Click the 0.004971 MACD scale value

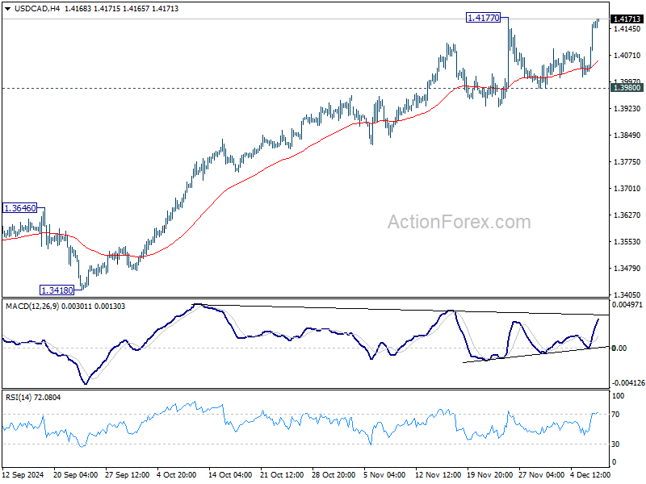pos(627,305)
